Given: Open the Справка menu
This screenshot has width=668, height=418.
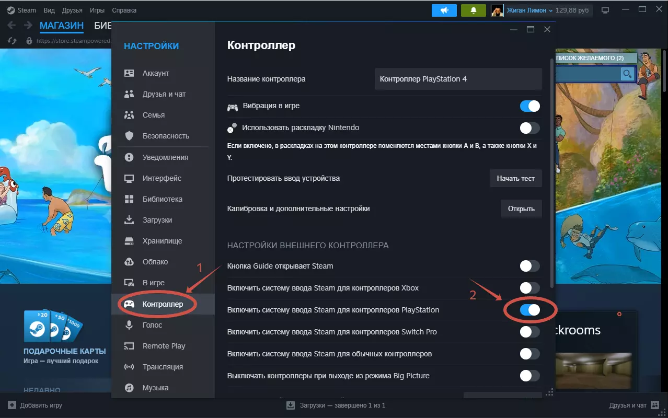Looking at the screenshot, I should tap(124, 10).
